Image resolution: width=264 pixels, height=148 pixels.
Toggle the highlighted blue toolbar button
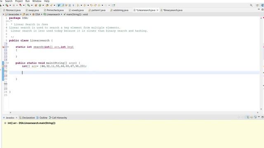59,5
